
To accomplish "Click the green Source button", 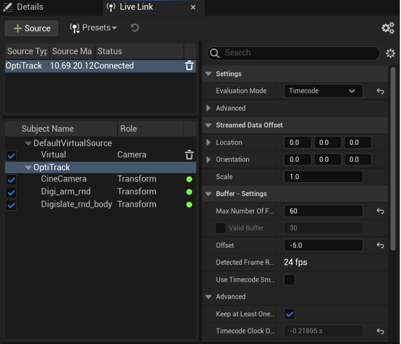I will point(31,28).
